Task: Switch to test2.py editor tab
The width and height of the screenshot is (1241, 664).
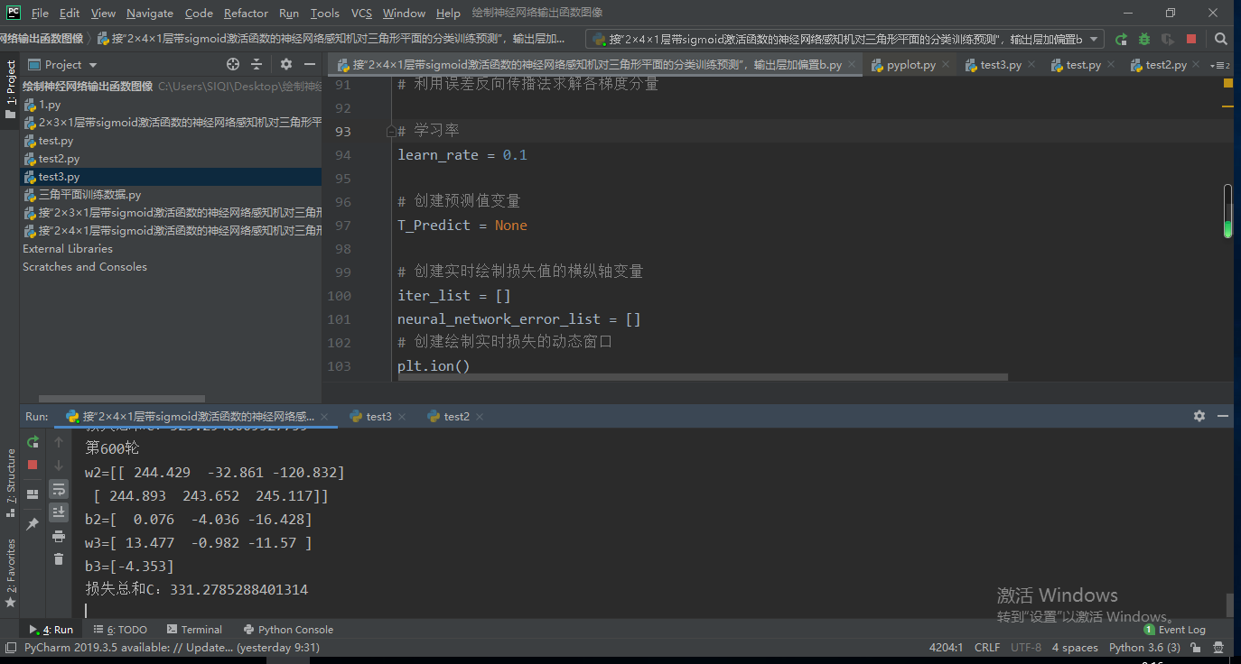Action: [1165, 65]
